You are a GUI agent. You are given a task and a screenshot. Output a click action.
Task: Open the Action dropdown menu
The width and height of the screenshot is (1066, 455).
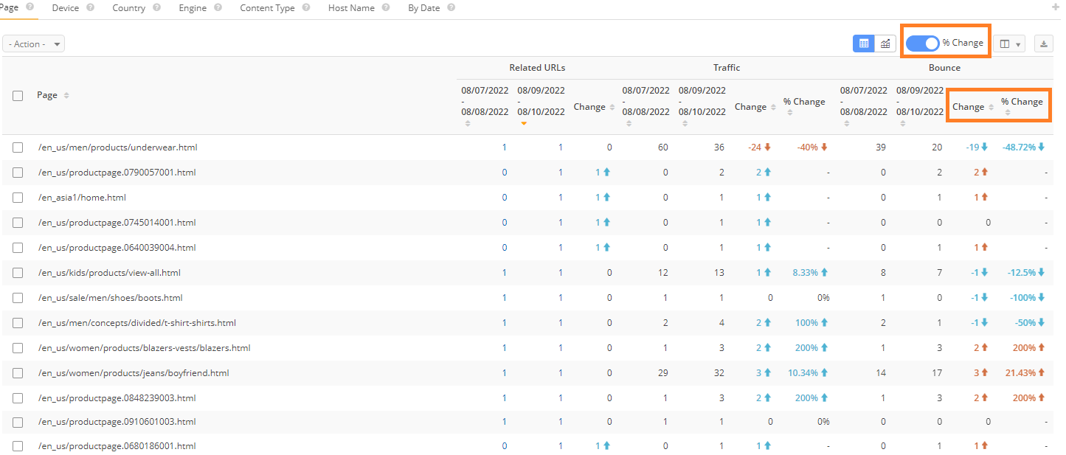click(x=34, y=44)
